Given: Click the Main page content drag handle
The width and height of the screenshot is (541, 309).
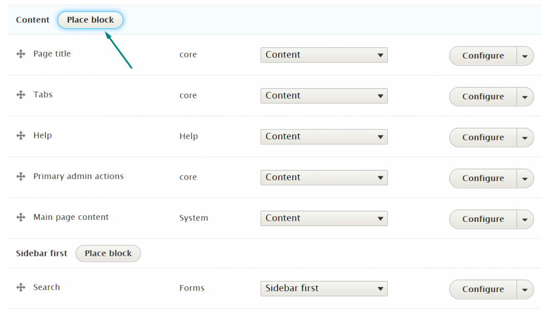Looking at the screenshot, I should (20, 217).
